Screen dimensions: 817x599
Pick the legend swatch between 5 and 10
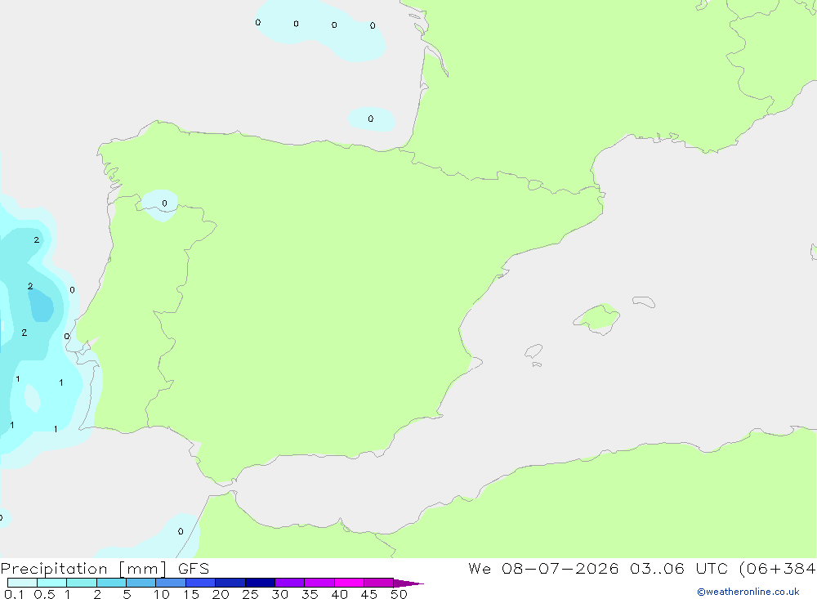[141, 583]
